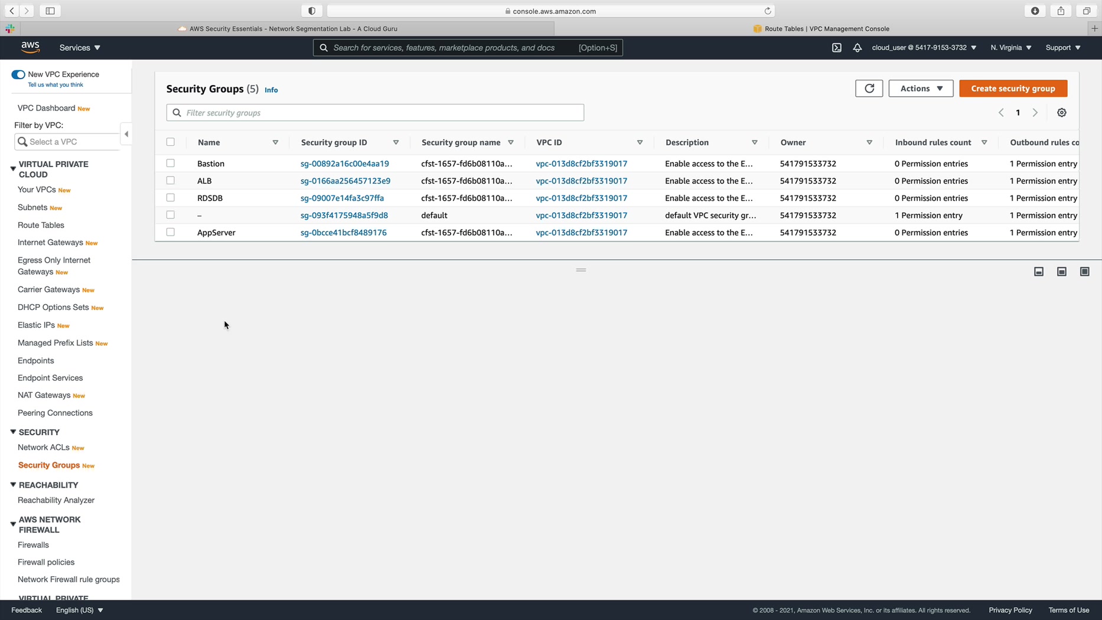Image resolution: width=1102 pixels, height=620 pixels.
Task: Click Tell us what you think link
Action: coord(56,84)
